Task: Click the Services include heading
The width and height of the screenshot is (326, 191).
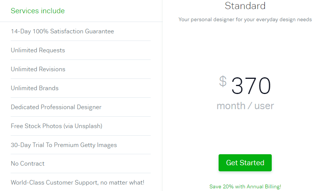Action: [x=38, y=11]
